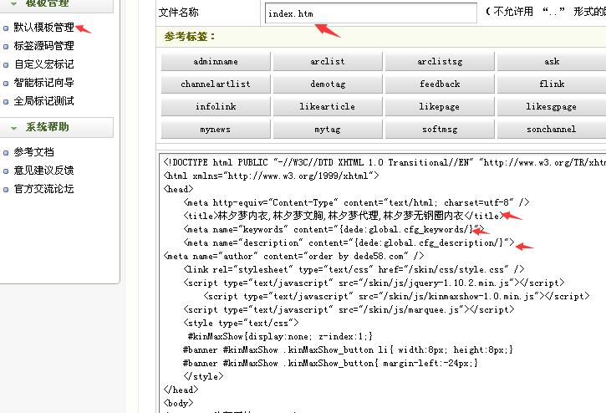Image resolution: width=606 pixels, height=413 pixels.
Task: Open 官方交流论坛 help link
Action: pyautogui.click(x=43, y=189)
